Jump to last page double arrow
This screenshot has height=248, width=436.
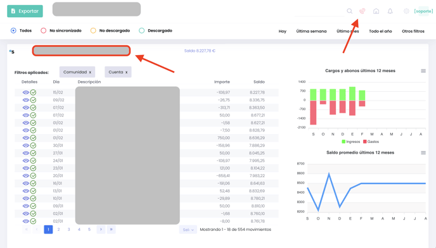(x=112, y=230)
